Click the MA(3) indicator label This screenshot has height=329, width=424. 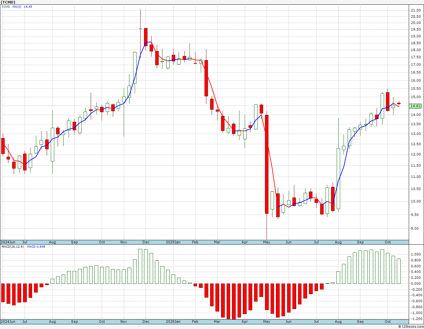(17, 7)
